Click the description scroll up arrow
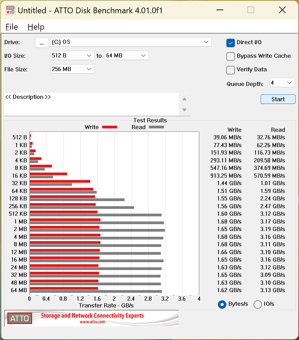The image size is (299, 340). [184, 99]
